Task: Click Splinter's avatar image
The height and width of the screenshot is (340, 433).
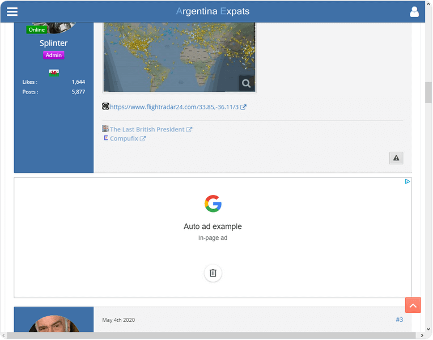Action: [x=54, y=28]
